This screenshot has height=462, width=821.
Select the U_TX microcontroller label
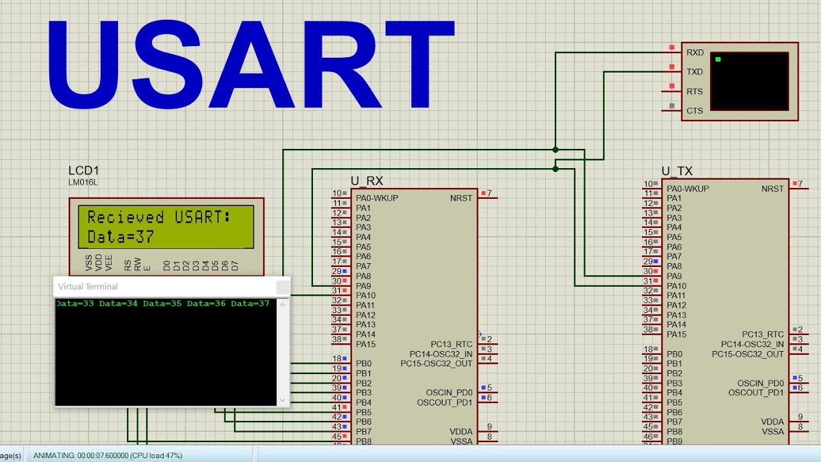677,171
